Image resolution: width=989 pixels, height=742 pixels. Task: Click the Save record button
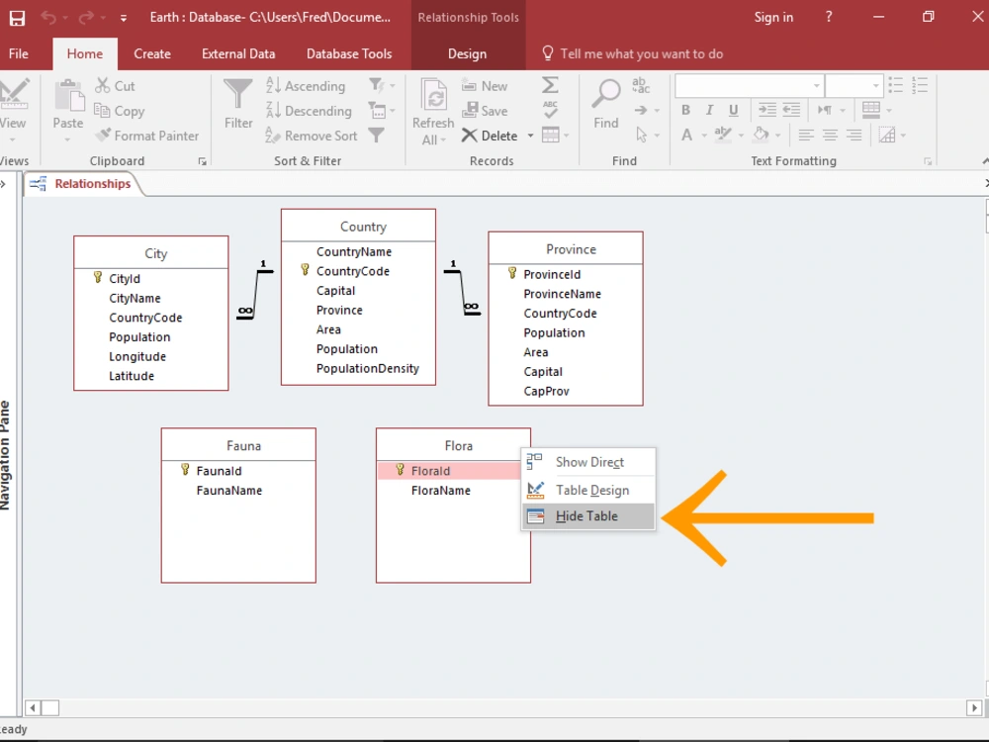pos(487,111)
